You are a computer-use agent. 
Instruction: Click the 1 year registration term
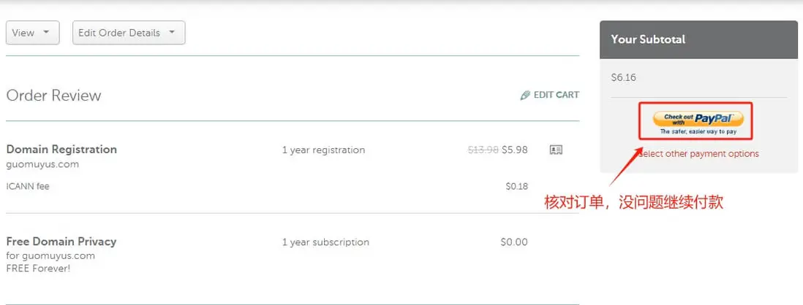pyautogui.click(x=323, y=150)
